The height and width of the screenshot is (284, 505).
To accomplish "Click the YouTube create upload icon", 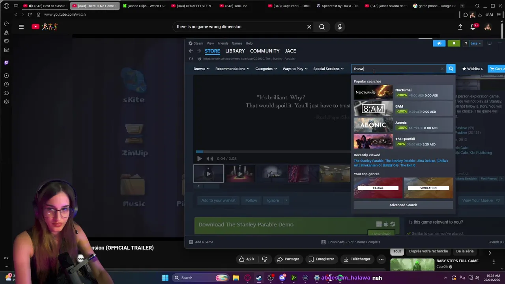I will pyautogui.click(x=460, y=27).
